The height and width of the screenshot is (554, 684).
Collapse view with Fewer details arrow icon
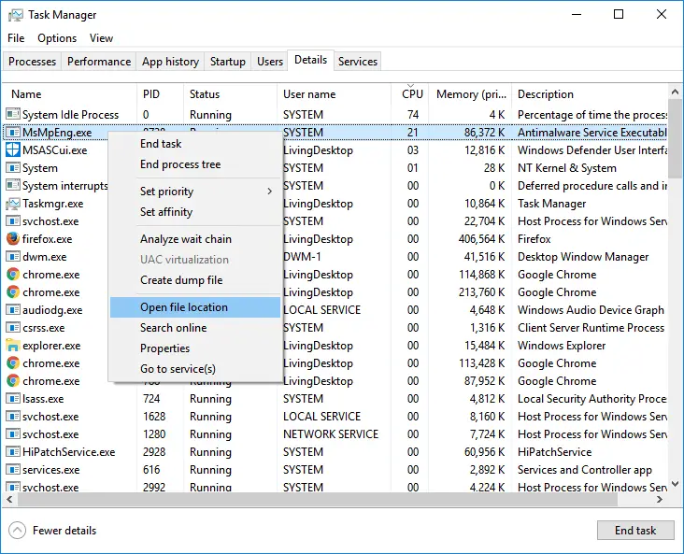(17, 531)
